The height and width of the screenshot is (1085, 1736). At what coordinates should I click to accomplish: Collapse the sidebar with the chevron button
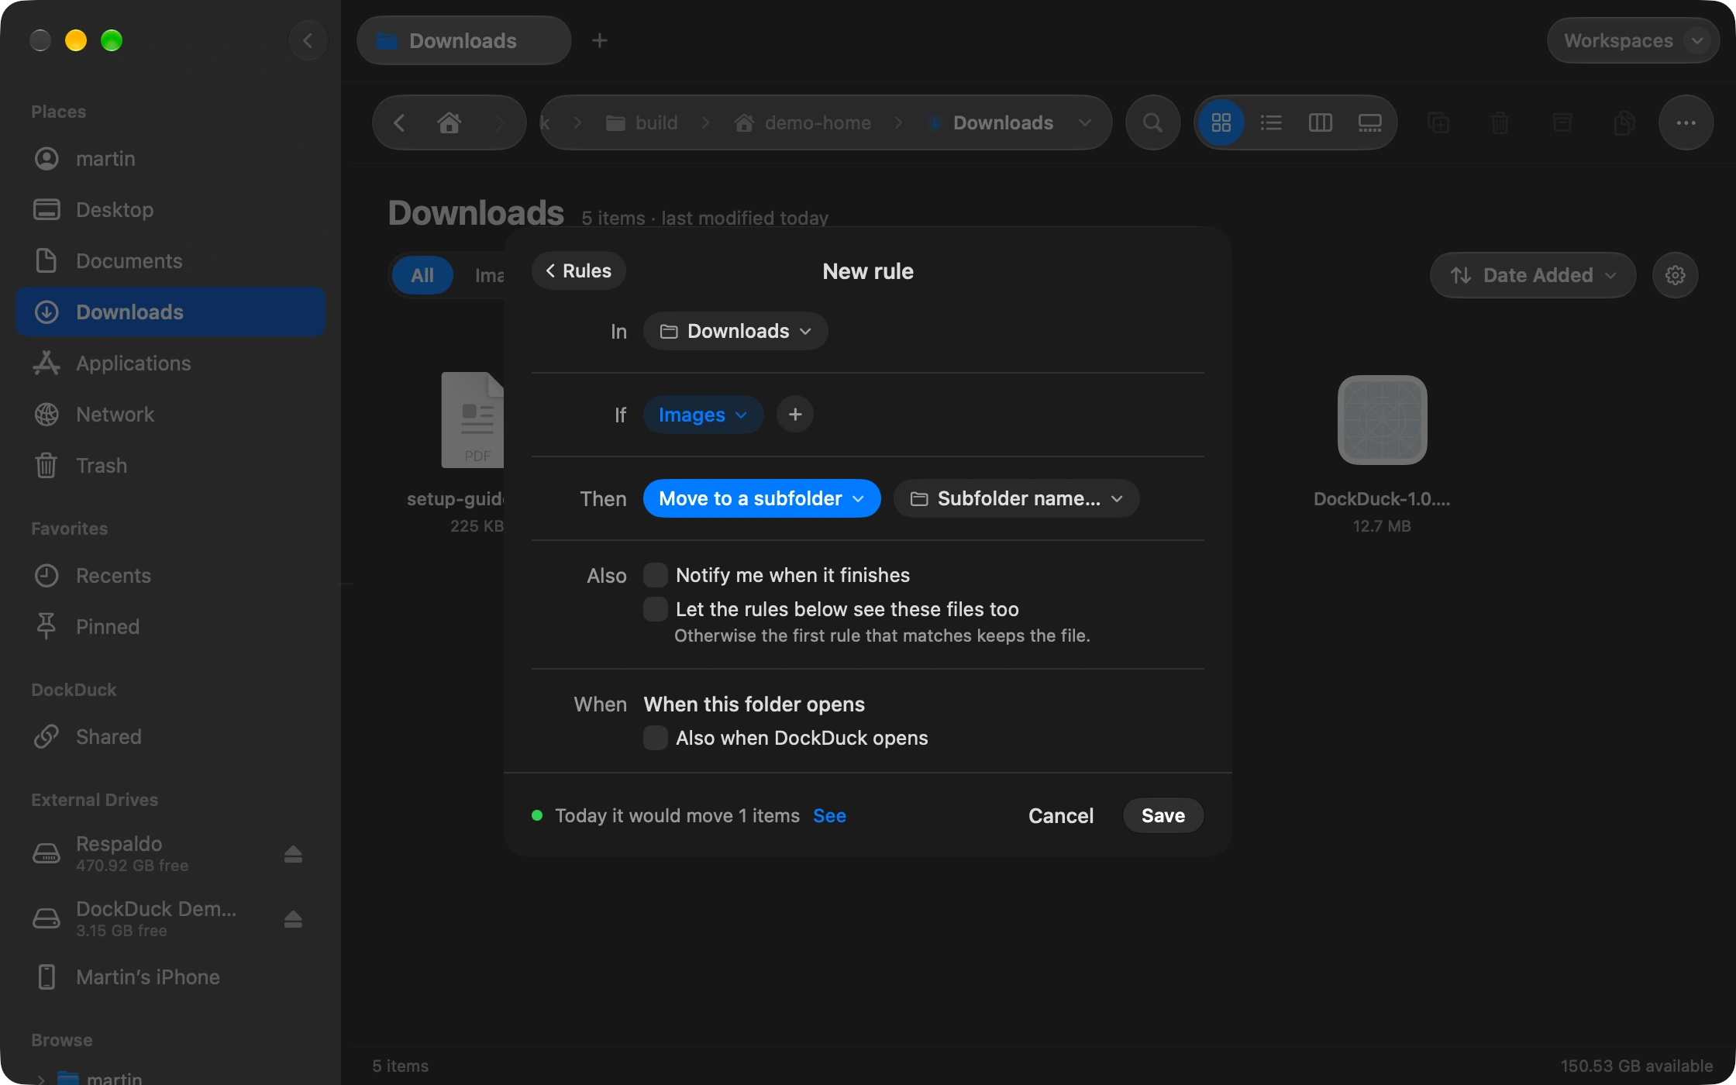coord(308,40)
